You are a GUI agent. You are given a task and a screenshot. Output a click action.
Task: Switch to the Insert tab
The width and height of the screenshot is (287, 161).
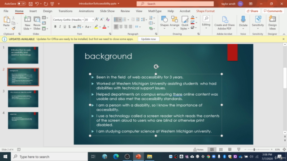click(33, 11)
